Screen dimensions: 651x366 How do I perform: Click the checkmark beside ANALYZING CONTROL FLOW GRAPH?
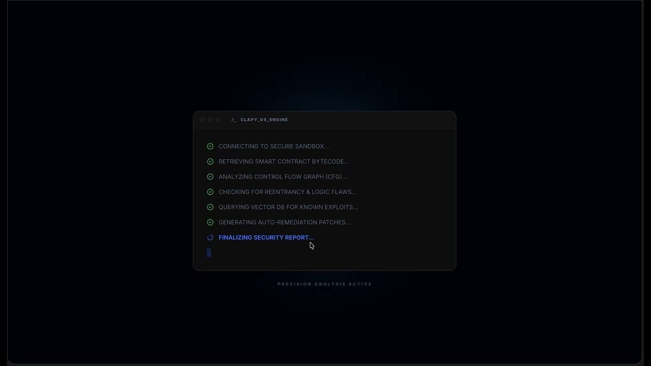[x=211, y=177]
